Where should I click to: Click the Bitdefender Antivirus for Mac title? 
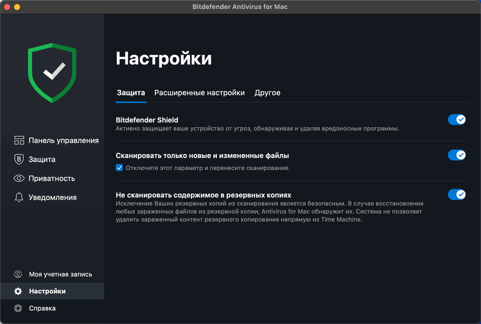point(240,7)
